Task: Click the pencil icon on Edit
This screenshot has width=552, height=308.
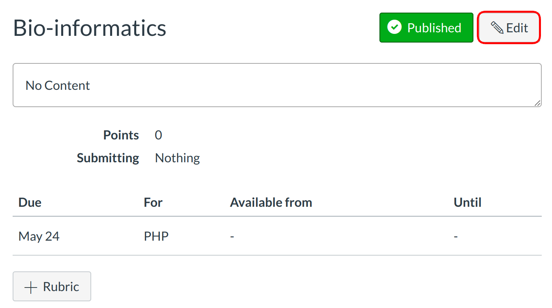Action: 497,28
